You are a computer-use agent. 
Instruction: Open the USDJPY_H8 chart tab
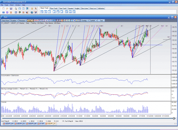(31, 124)
